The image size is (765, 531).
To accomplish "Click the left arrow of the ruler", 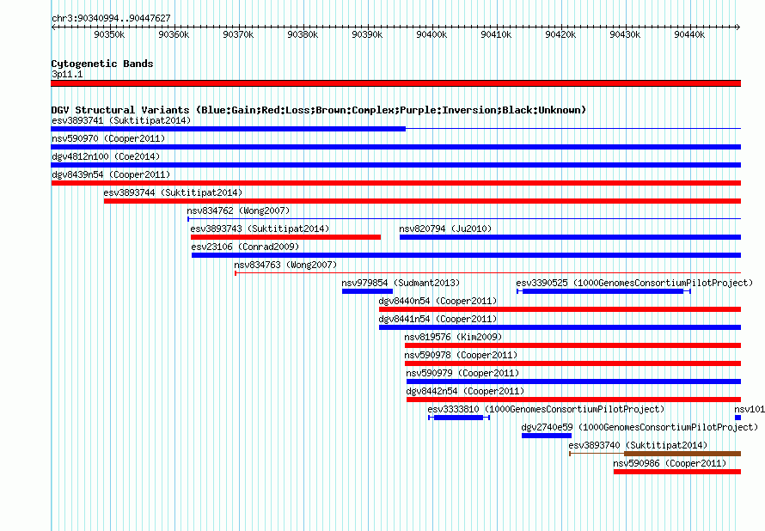I will coord(53,27).
